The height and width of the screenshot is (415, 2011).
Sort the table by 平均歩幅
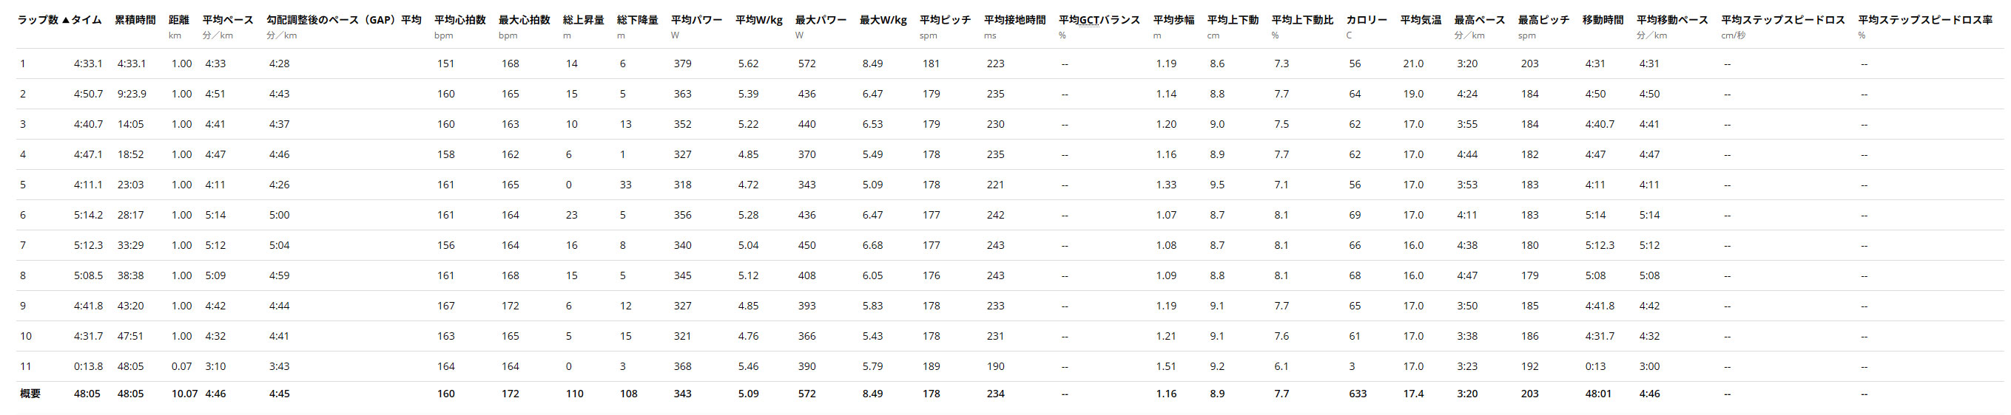[1173, 20]
